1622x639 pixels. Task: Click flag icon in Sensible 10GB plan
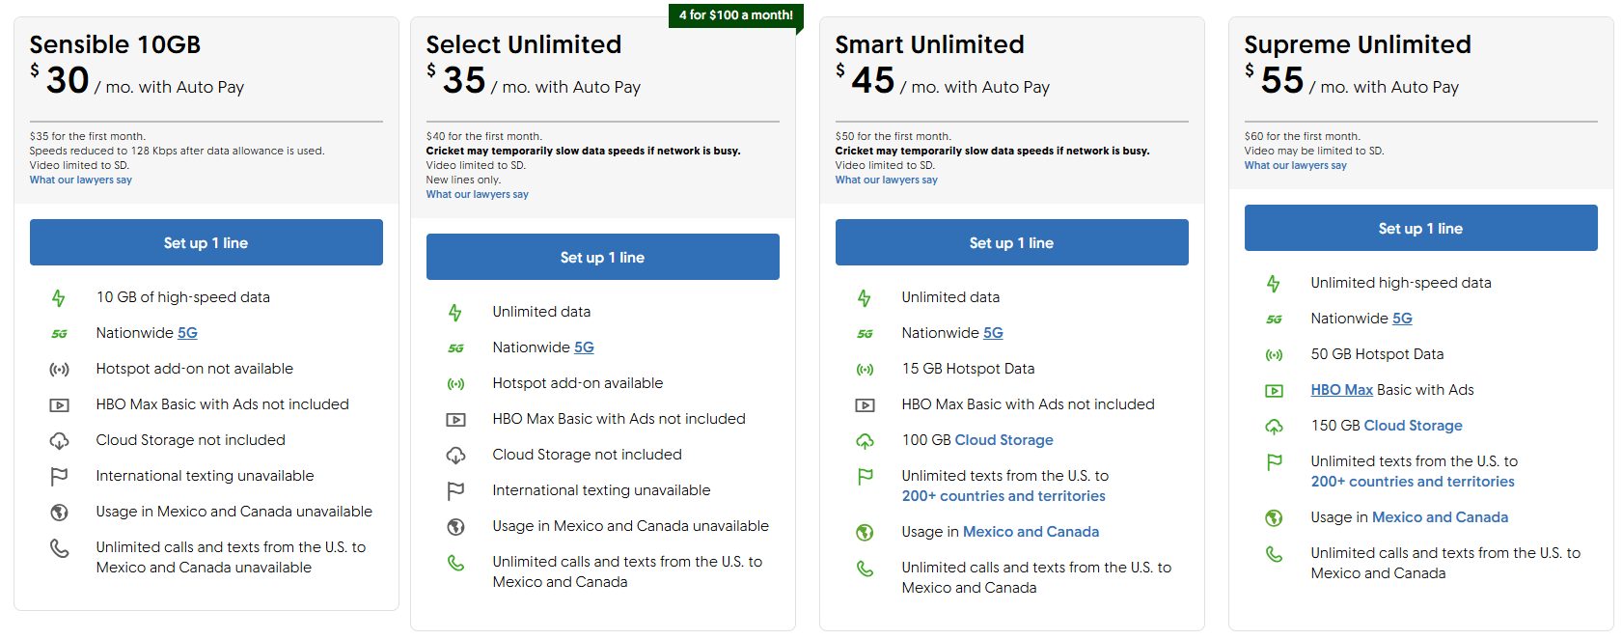pyautogui.click(x=59, y=477)
